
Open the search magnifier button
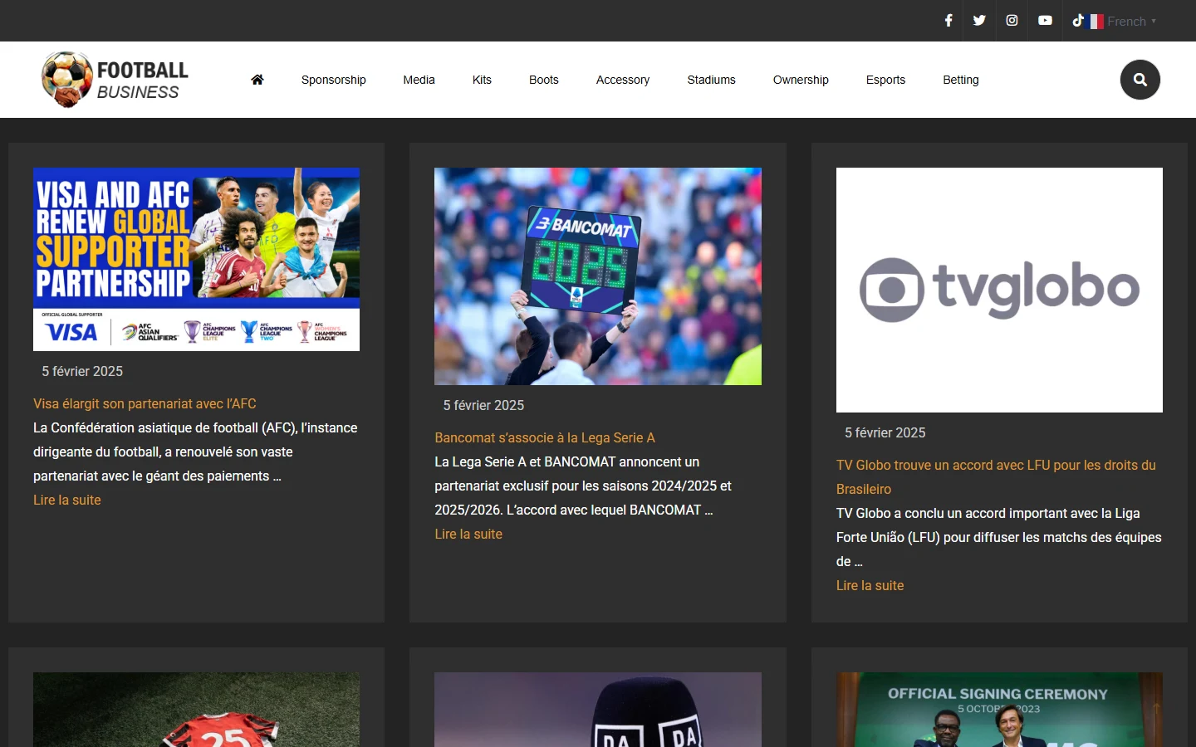[1140, 80]
